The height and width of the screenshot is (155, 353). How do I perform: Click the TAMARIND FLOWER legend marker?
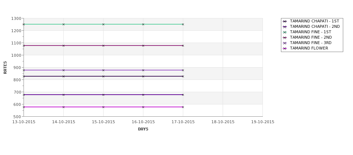pyautogui.click(x=285, y=48)
